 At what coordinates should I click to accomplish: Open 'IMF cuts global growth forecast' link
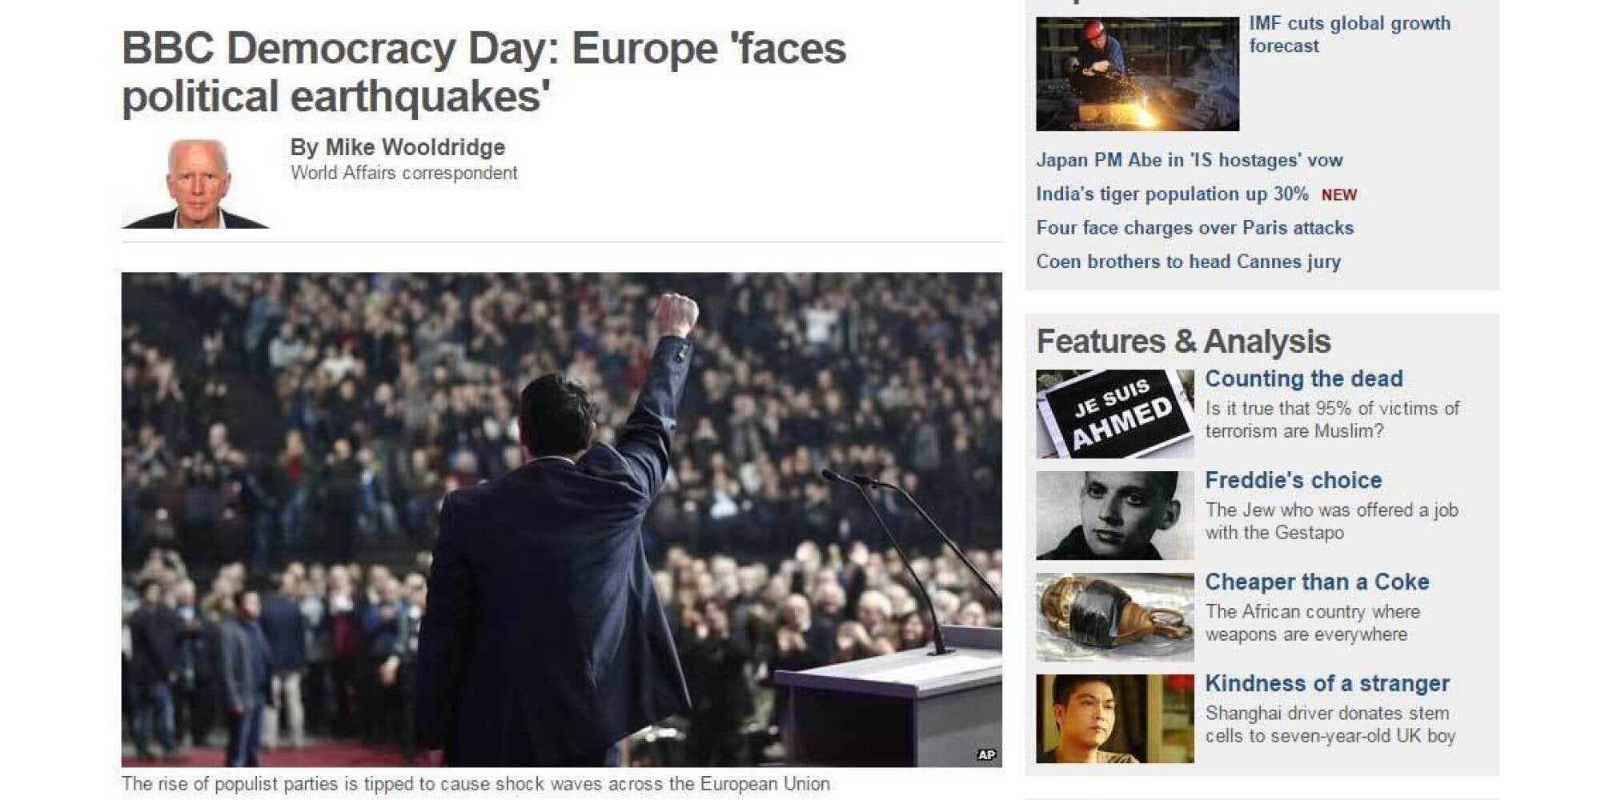point(1350,34)
